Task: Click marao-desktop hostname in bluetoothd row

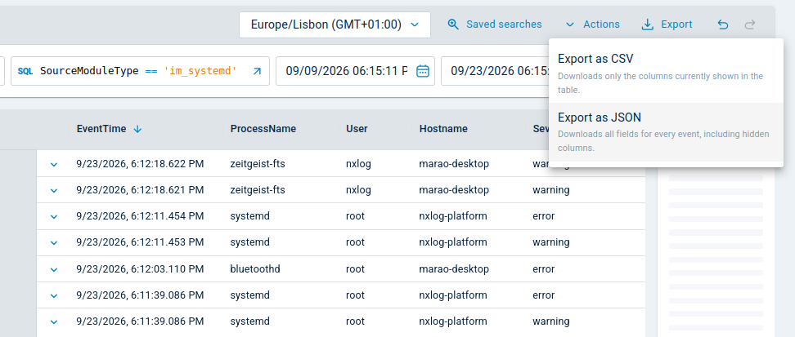Action: pos(454,269)
